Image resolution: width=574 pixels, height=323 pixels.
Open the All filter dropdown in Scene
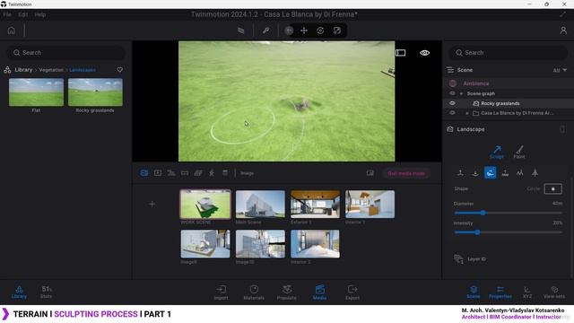pyautogui.click(x=560, y=70)
